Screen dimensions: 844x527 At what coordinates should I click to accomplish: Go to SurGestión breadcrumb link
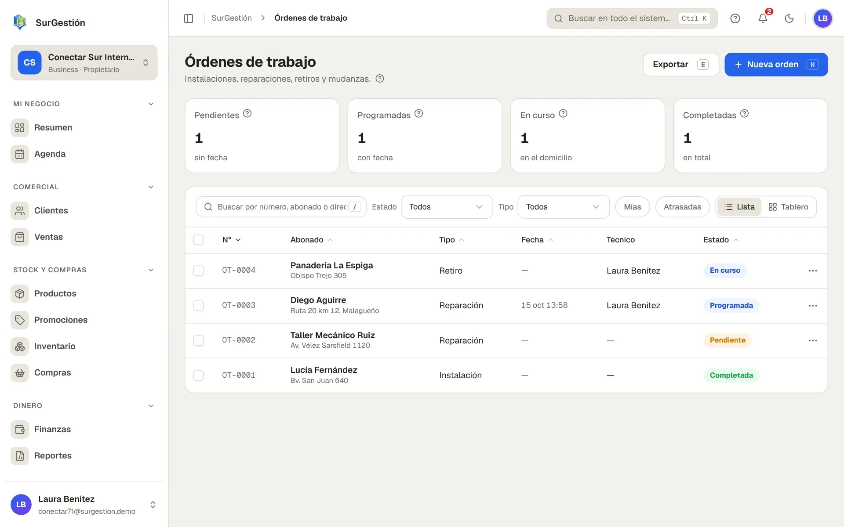(x=232, y=18)
